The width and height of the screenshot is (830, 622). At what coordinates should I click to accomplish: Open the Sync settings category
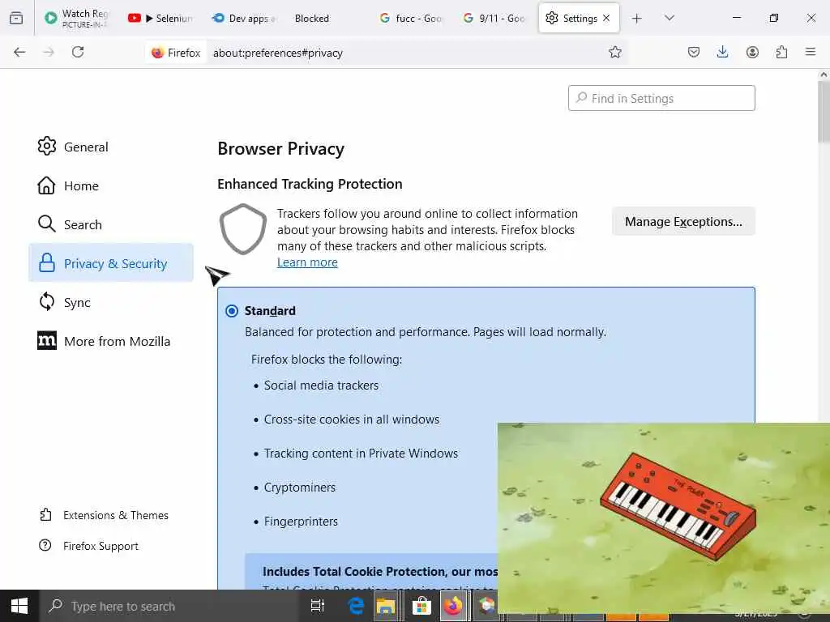[x=111, y=303]
